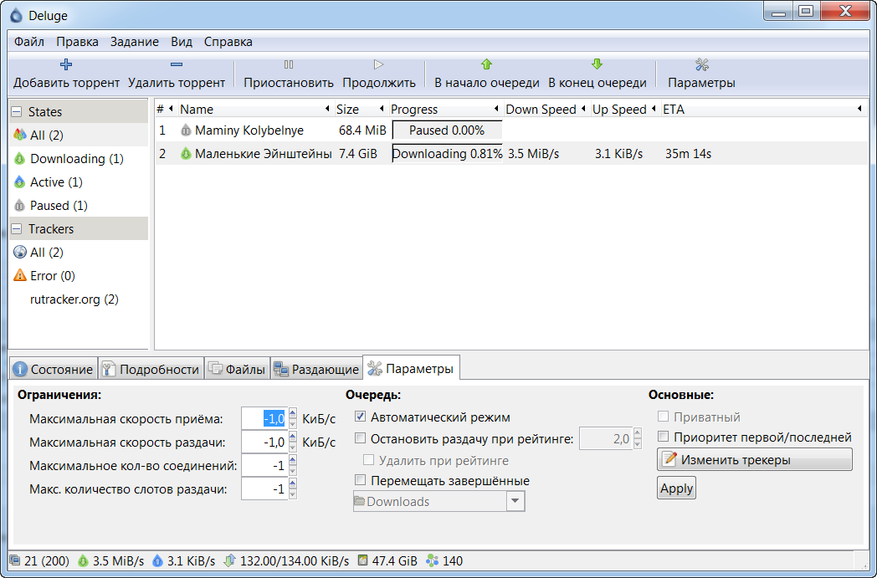Resume torrent with Продолжить play icon

(378, 64)
